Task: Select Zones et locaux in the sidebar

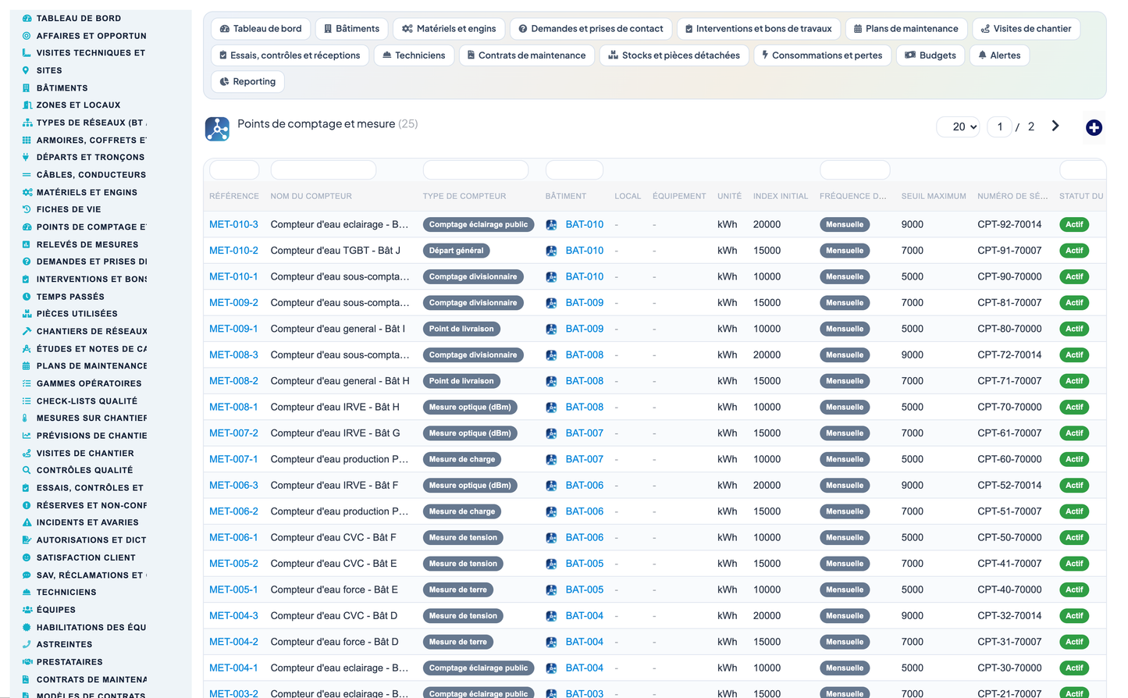Action: 78,105
